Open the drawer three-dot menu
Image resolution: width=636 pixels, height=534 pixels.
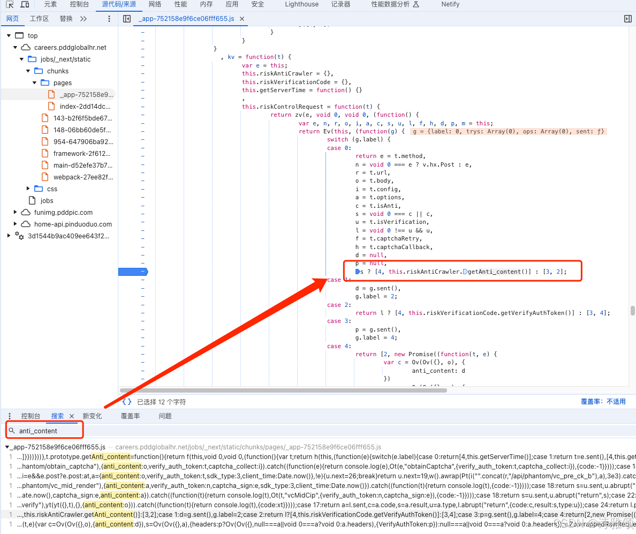pyautogui.click(x=10, y=416)
